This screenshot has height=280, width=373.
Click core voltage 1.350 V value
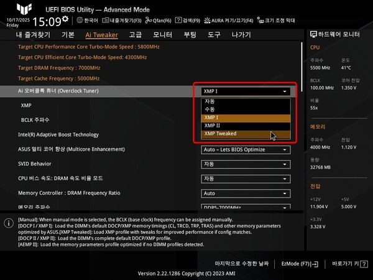tap(349, 88)
